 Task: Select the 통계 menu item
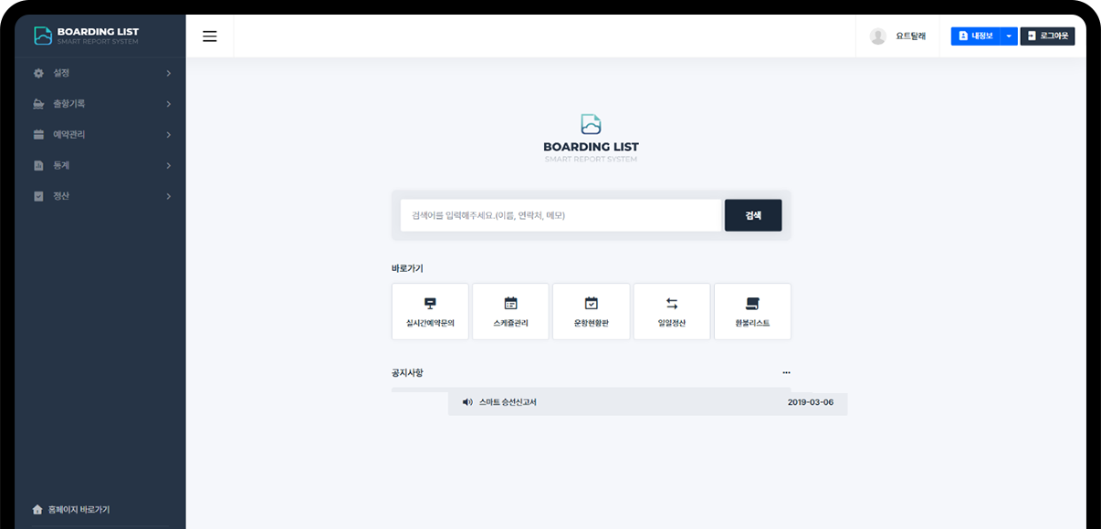click(100, 166)
